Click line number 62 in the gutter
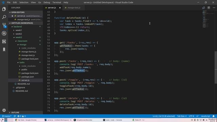 click(48, 70)
